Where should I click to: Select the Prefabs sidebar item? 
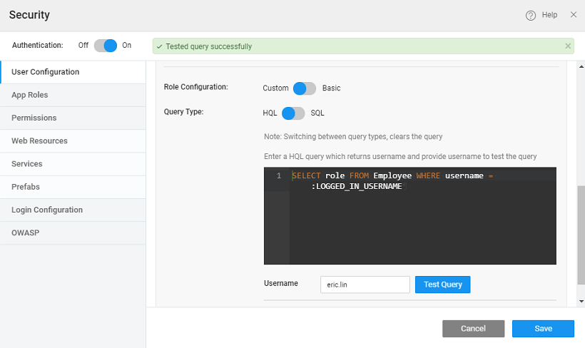(26, 187)
